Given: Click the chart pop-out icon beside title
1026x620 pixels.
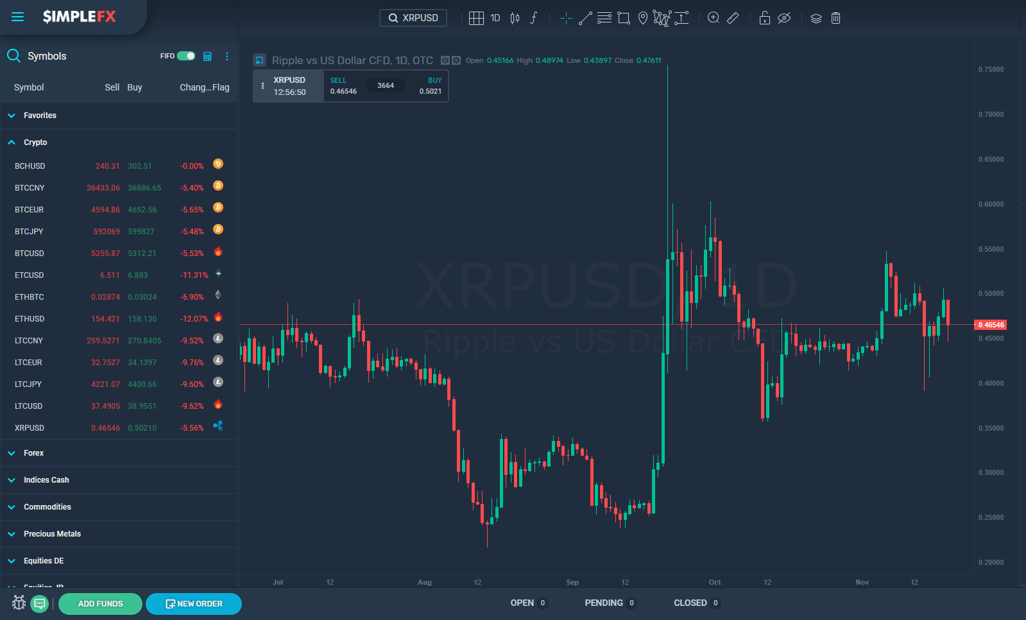Looking at the screenshot, I should [x=260, y=60].
